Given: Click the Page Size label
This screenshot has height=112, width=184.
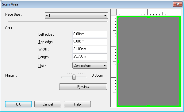Looking at the screenshot, I should pos(13,14).
